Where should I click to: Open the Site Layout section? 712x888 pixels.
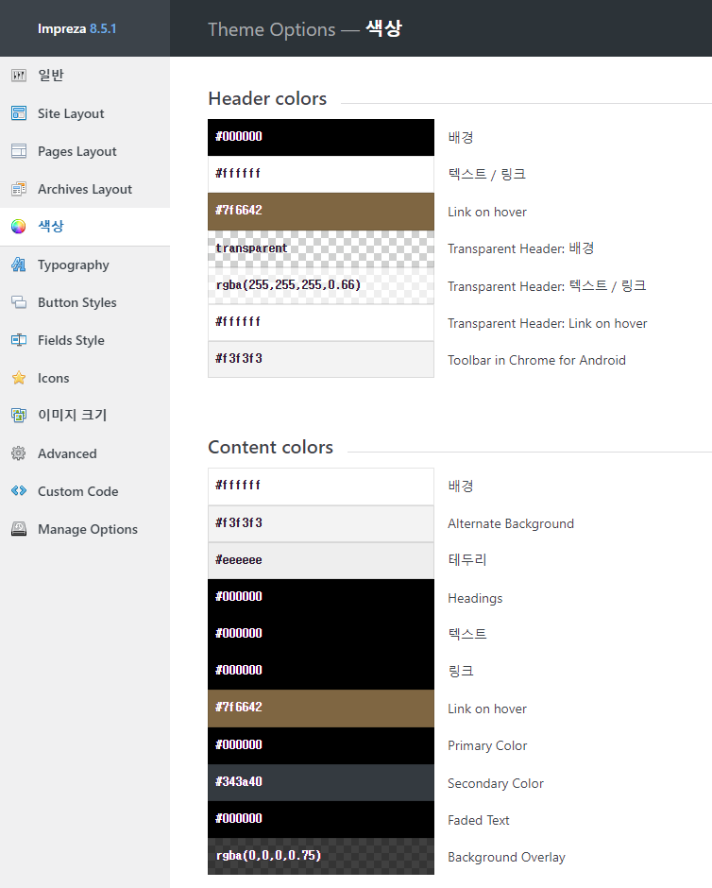[x=85, y=113]
